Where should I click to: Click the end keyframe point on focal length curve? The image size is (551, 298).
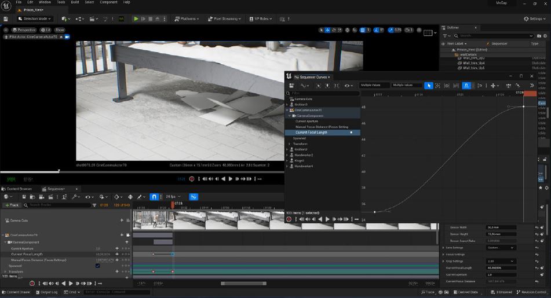pos(523,106)
